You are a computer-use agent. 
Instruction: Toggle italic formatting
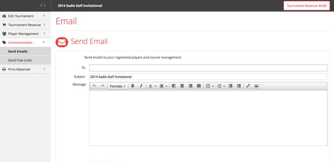tap(141, 86)
